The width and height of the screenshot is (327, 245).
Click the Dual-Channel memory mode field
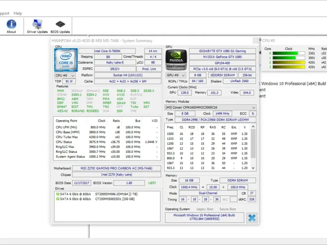coord(208,193)
